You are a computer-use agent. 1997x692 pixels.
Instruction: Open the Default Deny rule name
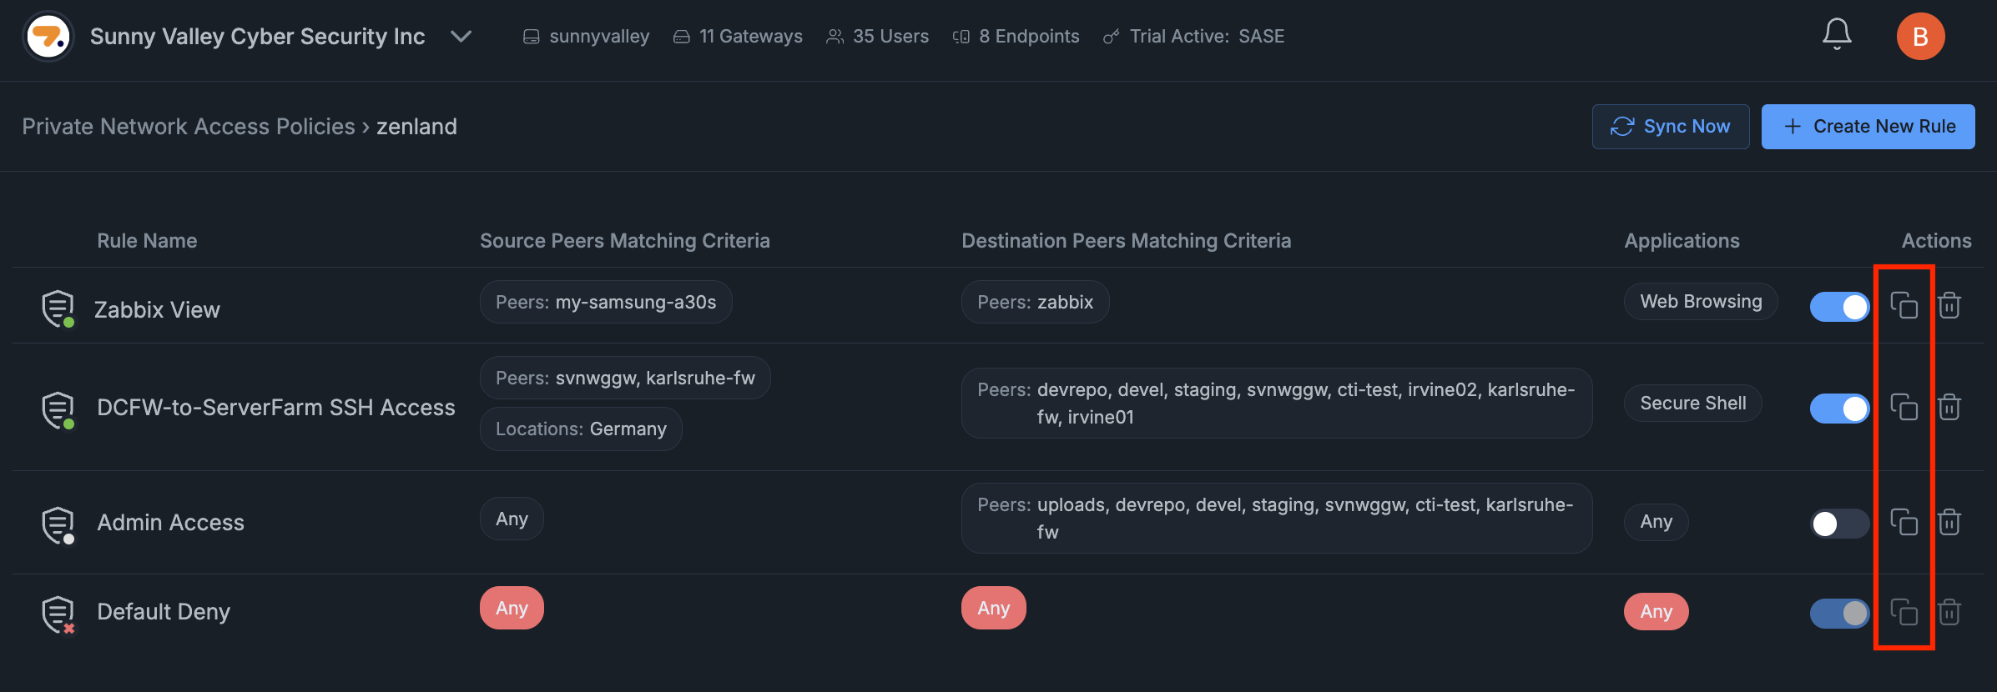tap(164, 612)
